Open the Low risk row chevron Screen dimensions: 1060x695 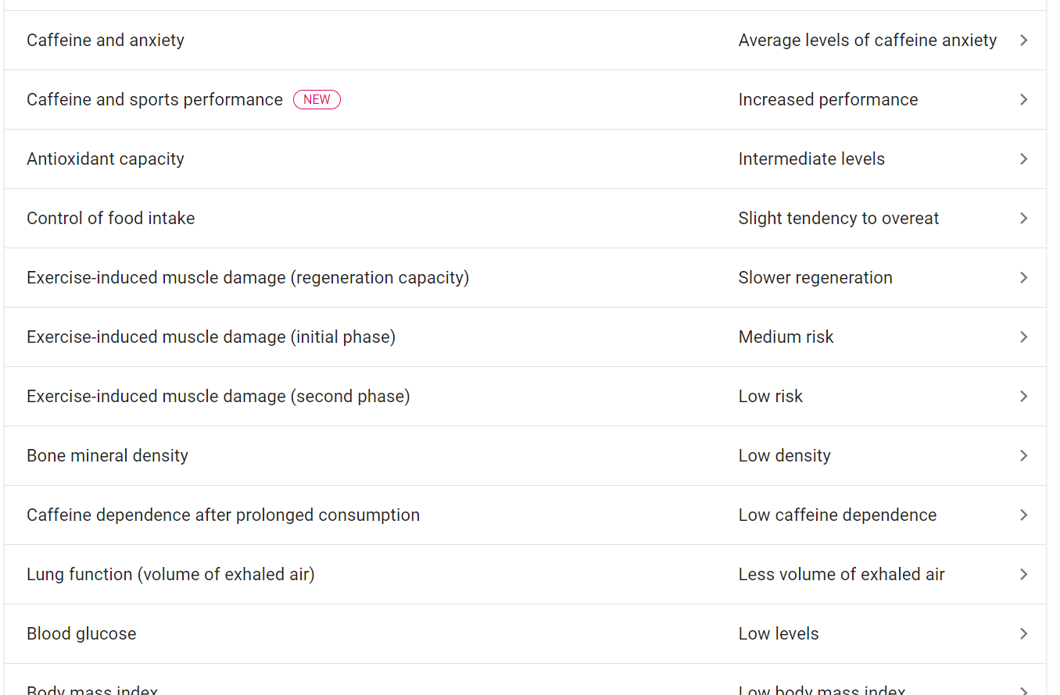tap(1023, 397)
